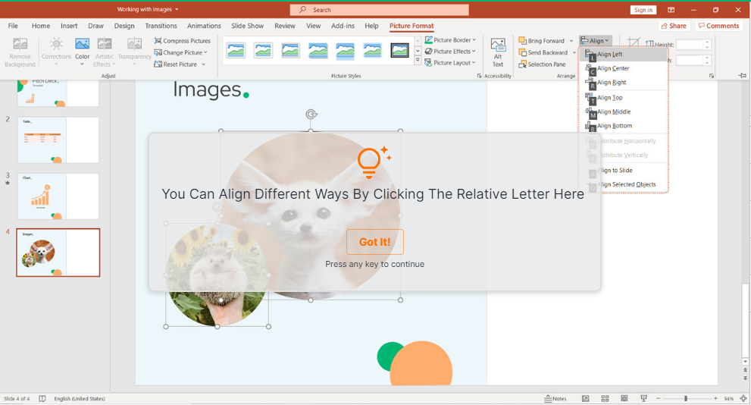
Task: Expand the Picture Styles gallery
Action: pyautogui.click(x=418, y=61)
